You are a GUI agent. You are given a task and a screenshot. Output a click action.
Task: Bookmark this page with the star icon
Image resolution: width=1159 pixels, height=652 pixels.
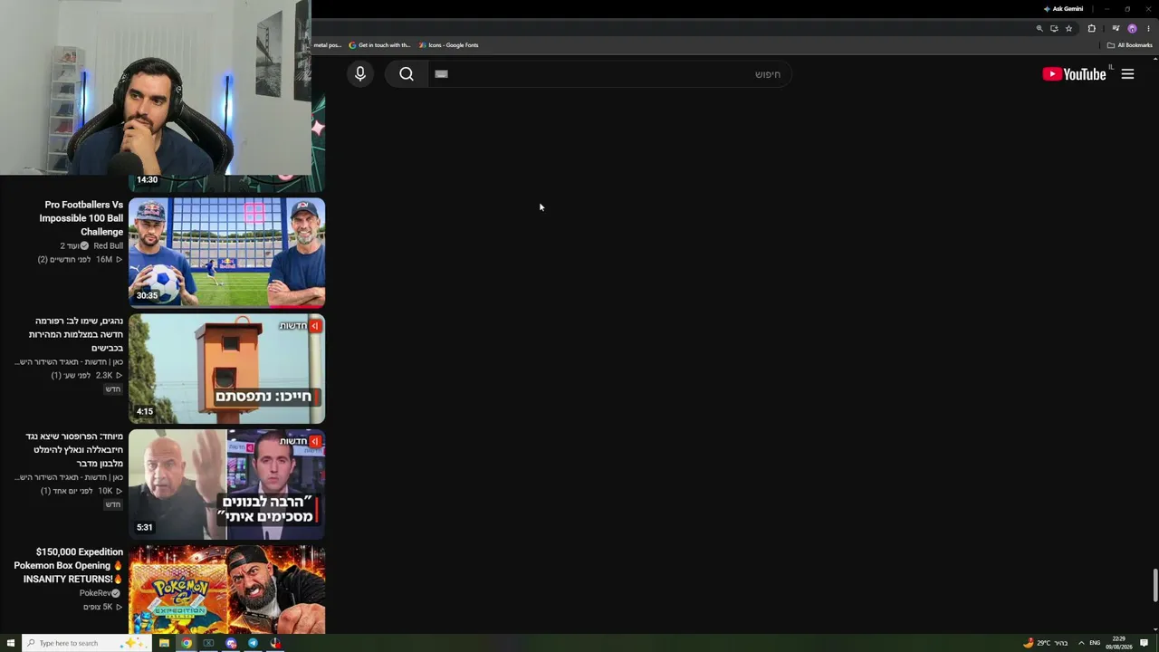(1068, 29)
